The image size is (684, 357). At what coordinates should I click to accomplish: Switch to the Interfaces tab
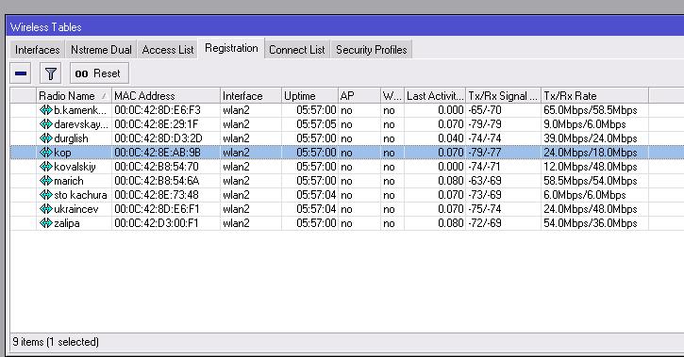[38, 50]
